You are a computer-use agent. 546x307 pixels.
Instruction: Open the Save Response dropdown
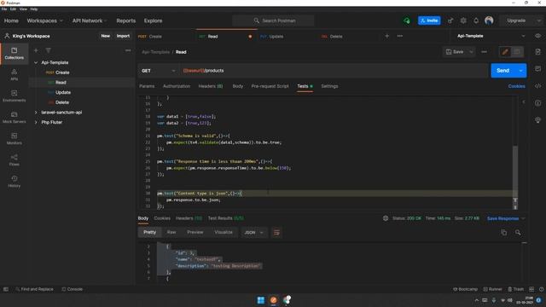pos(506,218)
